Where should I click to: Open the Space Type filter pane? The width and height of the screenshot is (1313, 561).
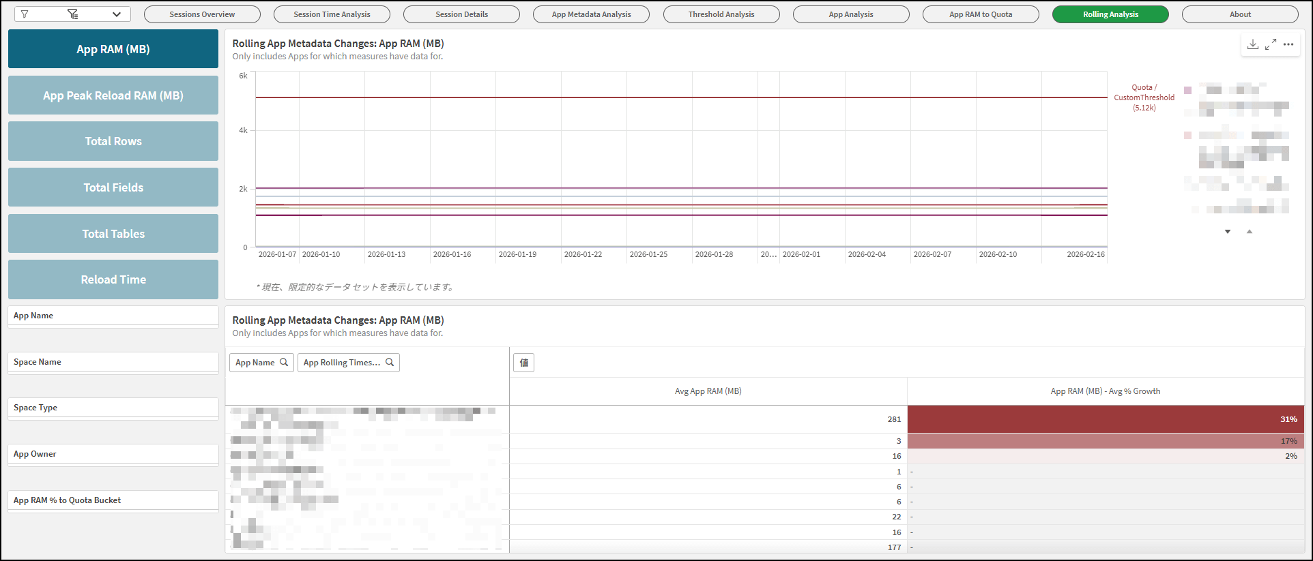click(113, 408)
